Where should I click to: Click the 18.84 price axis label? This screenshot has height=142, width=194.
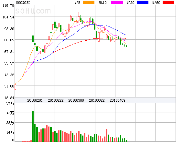coord(9,98)
